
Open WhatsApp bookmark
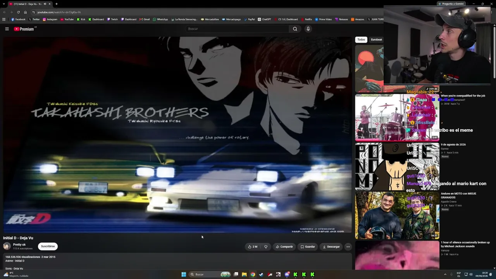coord(160,19)
